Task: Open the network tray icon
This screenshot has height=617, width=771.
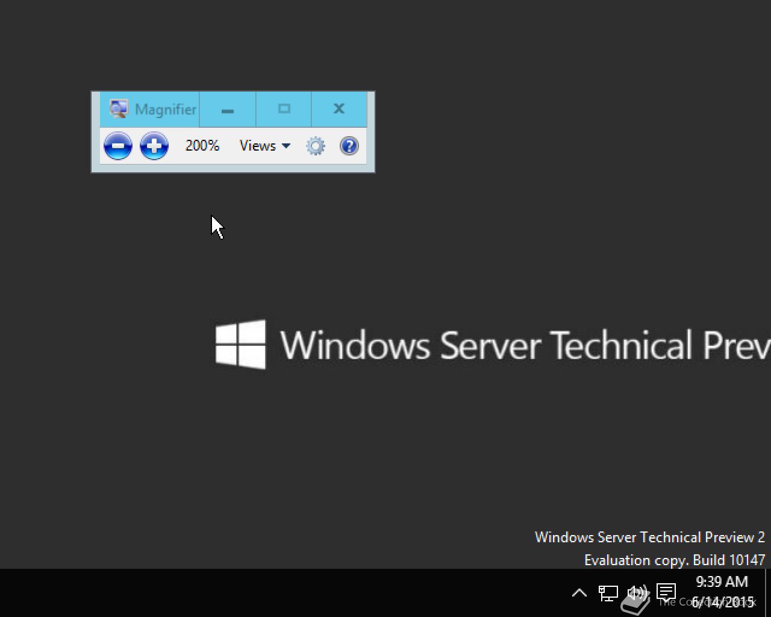Action: click(x=608, y=593)
